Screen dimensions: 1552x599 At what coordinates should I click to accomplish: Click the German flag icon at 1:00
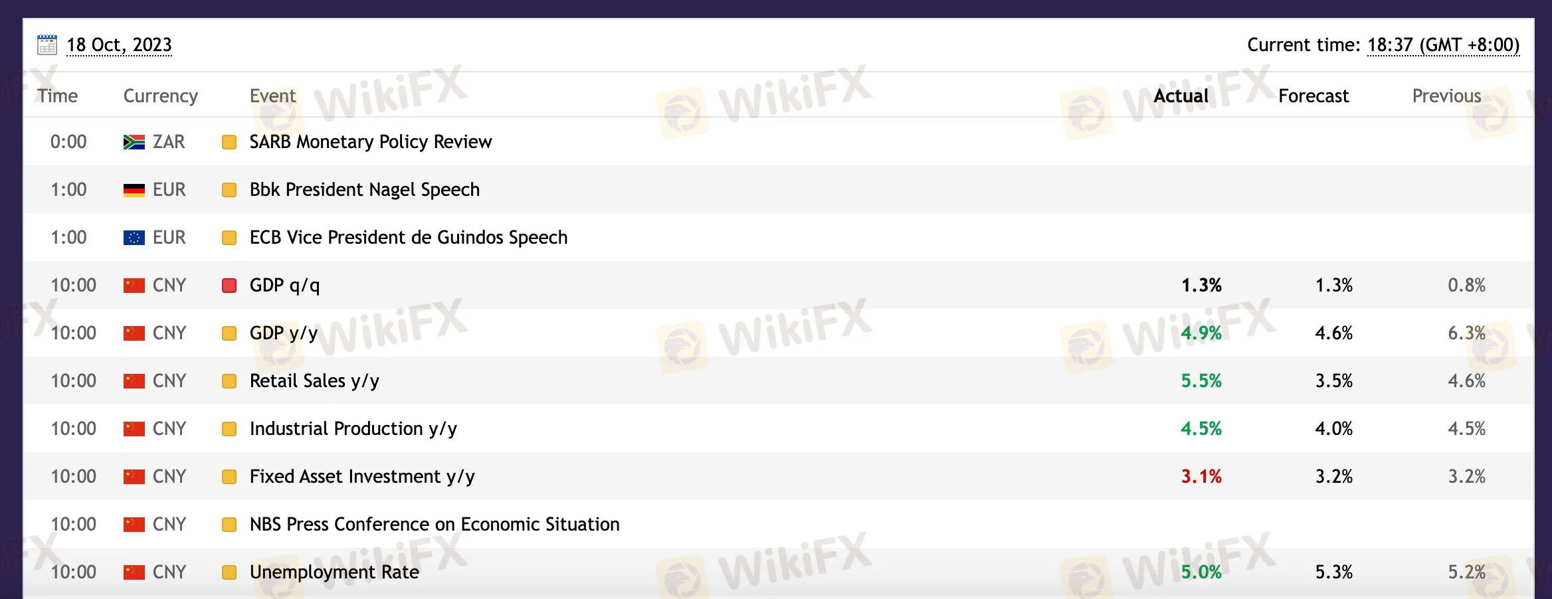[134, 190]
